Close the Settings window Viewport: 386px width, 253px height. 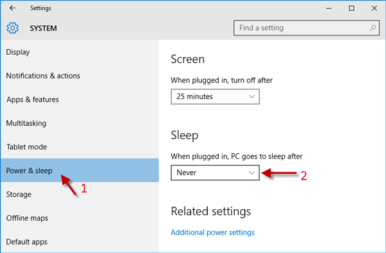coord(374,8)
